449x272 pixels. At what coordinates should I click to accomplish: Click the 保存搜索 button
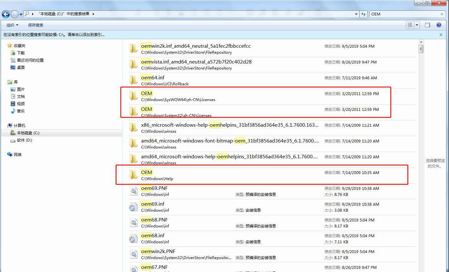pos(36,25)
